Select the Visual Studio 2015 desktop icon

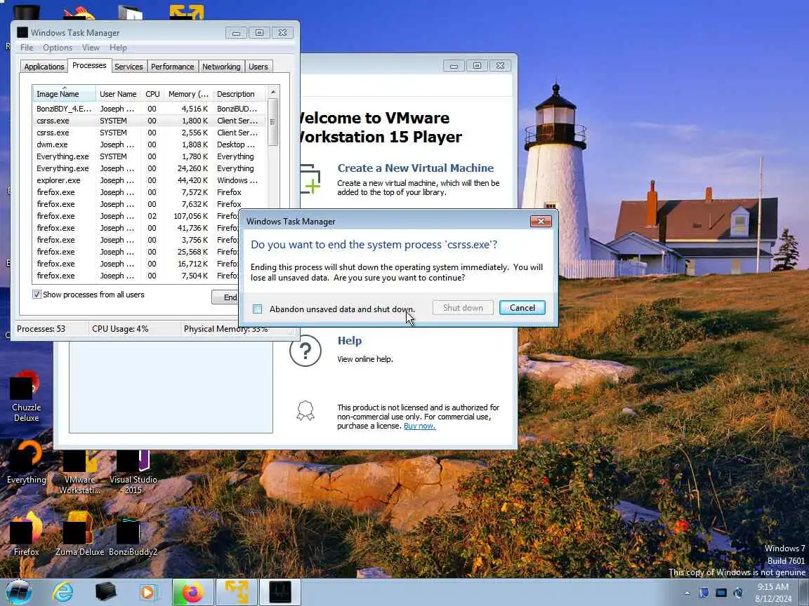coord(133,471)
